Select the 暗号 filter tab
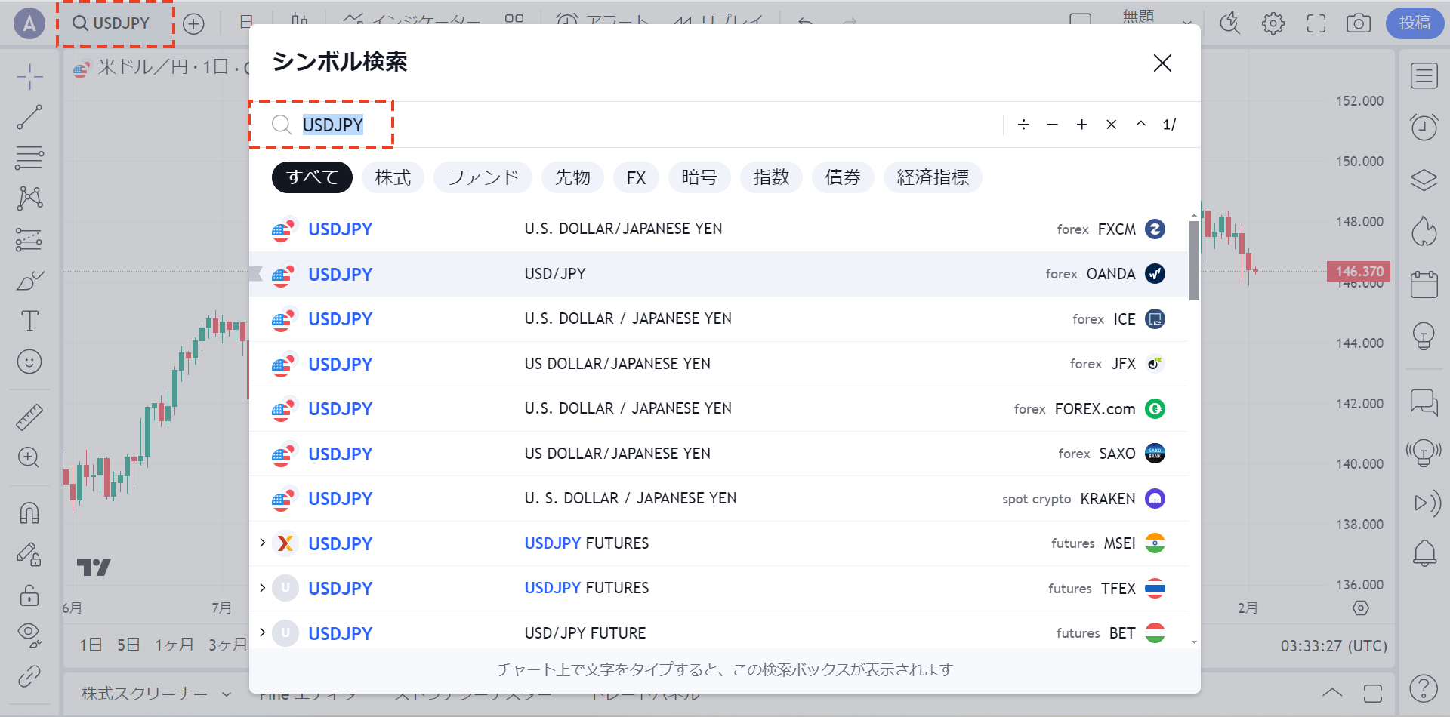Viewport: 1450px width, 717px height. point(699,177)
